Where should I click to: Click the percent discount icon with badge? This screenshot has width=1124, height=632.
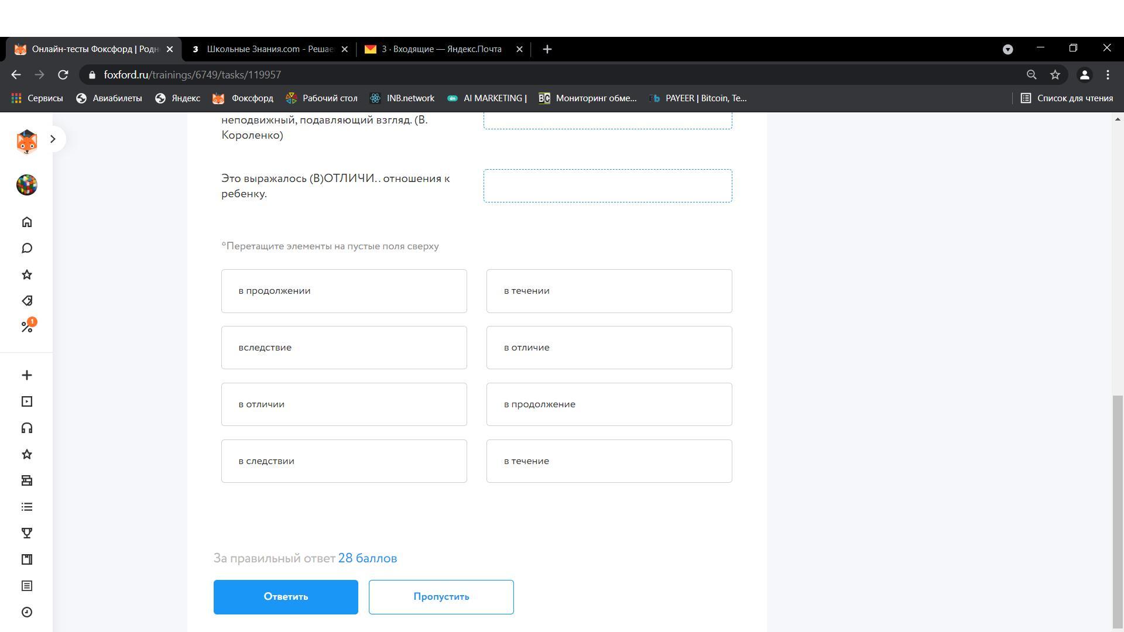(27, 327)
